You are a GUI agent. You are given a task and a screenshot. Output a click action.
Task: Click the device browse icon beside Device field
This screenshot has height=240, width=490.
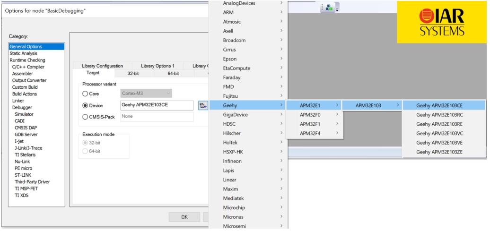tap(203, 105)
